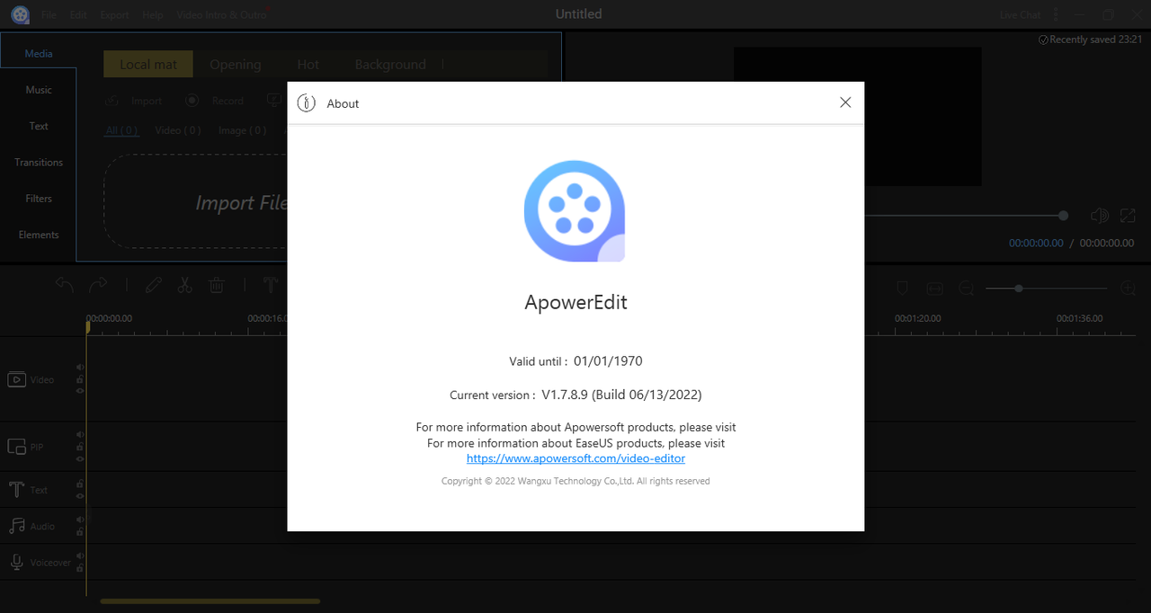Switch to the Music side tab
The image size is (1151, 613).
tap(39, 90)
